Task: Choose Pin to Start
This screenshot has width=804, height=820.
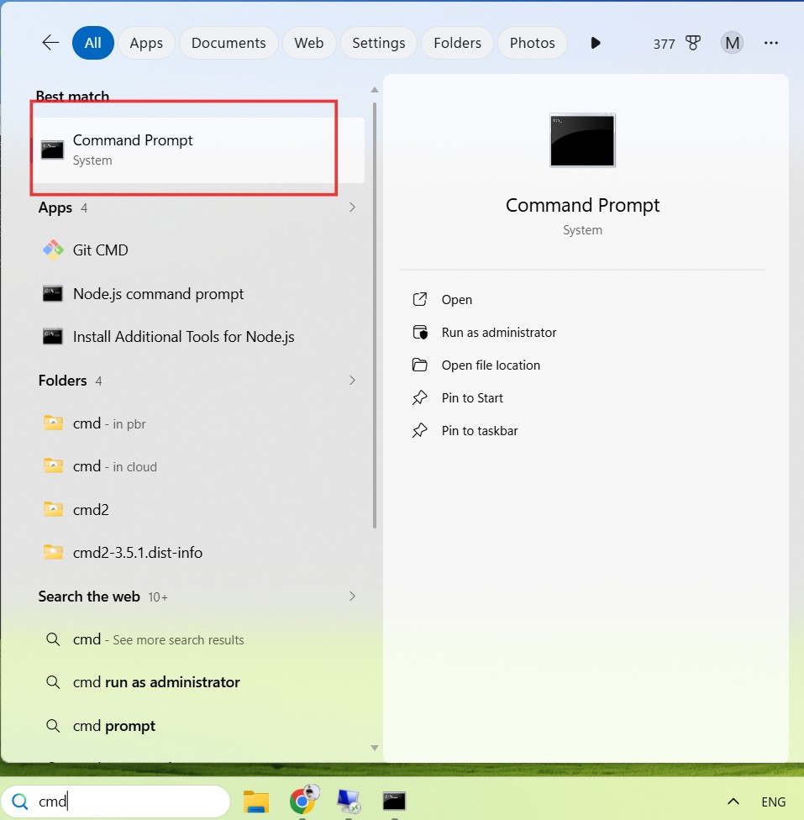Action: 457,398
